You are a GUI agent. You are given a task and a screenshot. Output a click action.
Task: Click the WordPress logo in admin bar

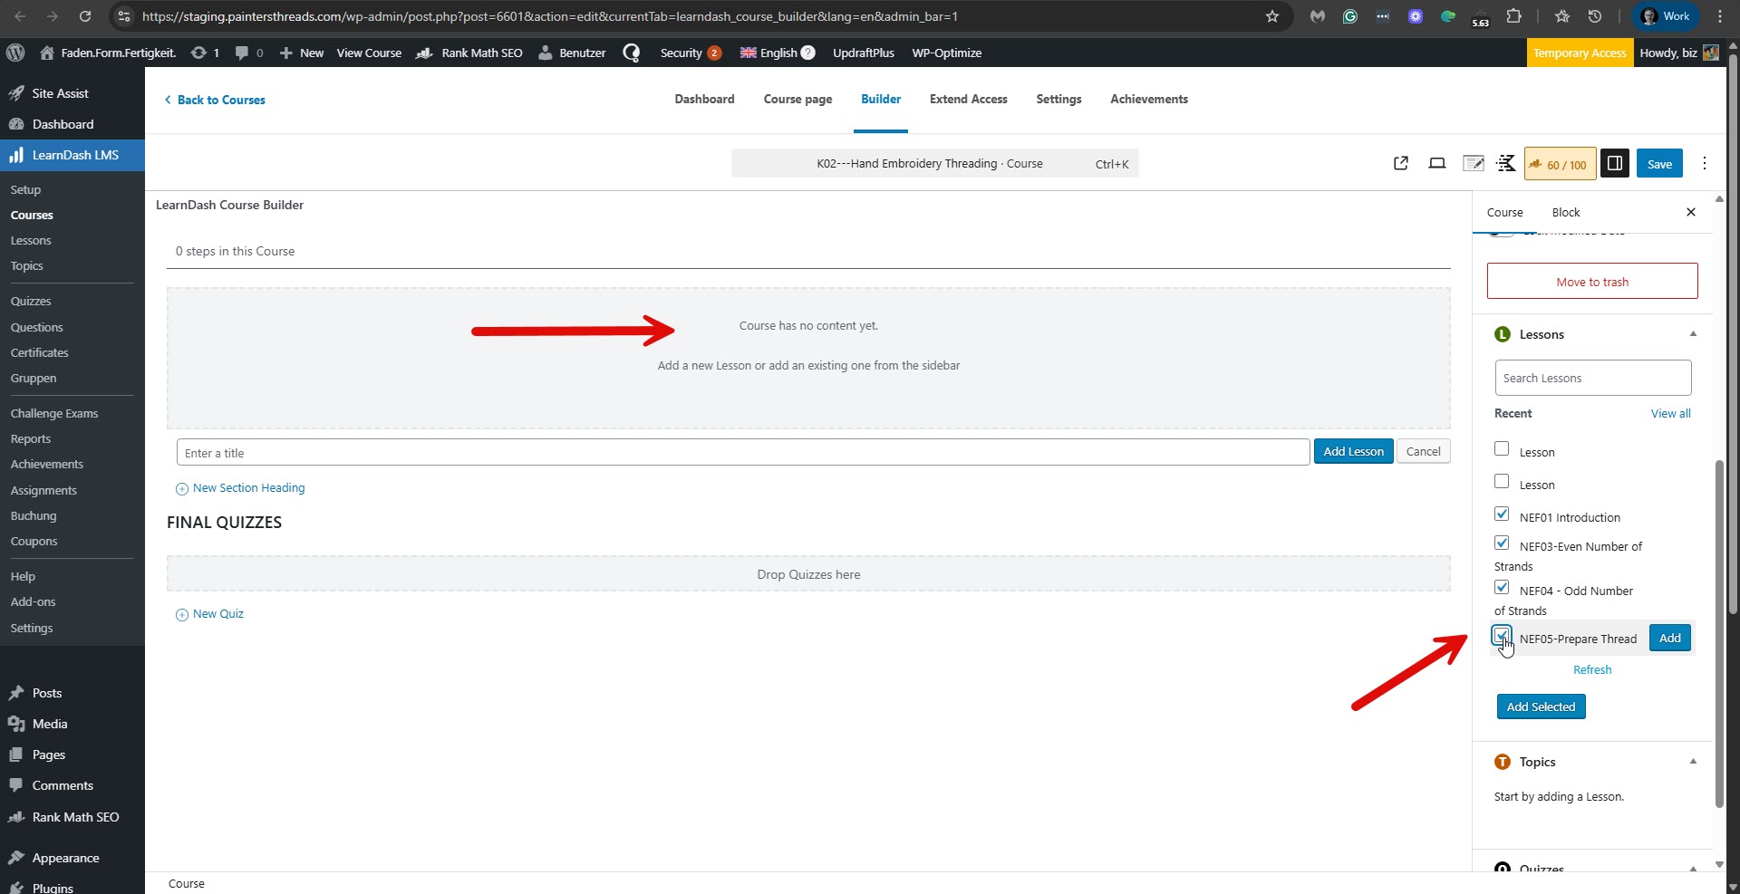point(15,53)
